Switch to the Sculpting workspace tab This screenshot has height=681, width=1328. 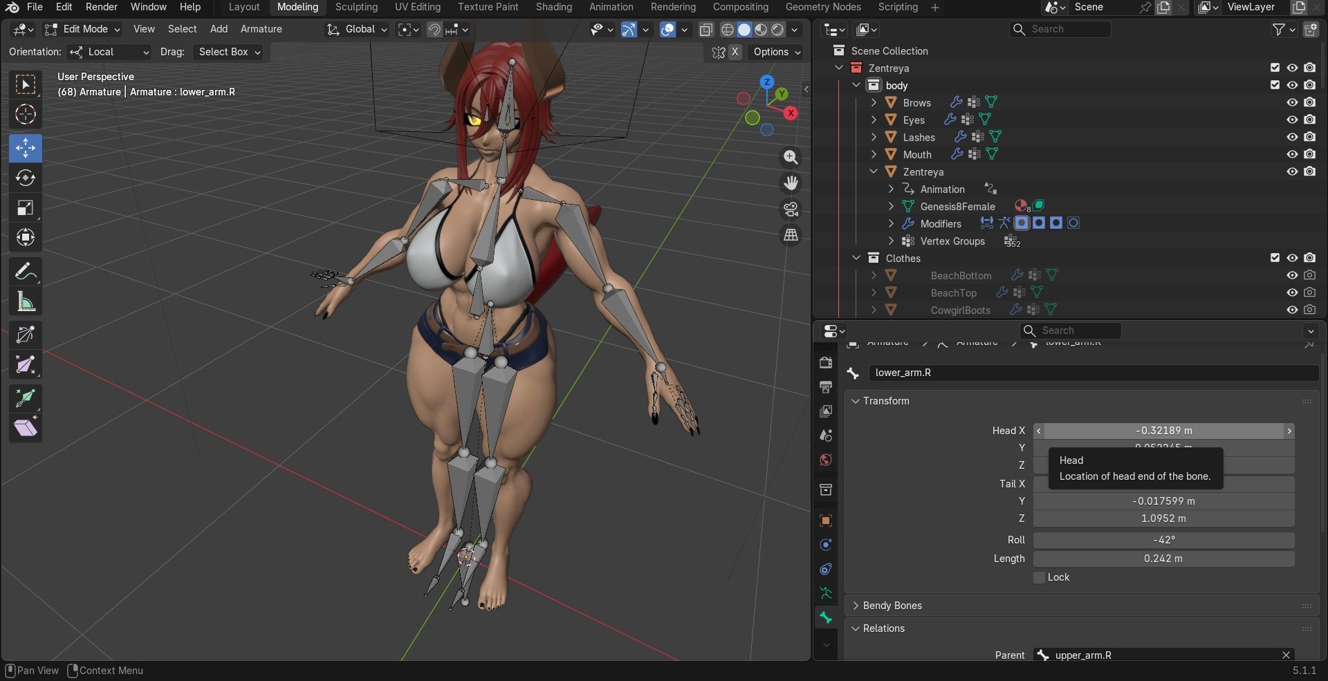(356, 7)
